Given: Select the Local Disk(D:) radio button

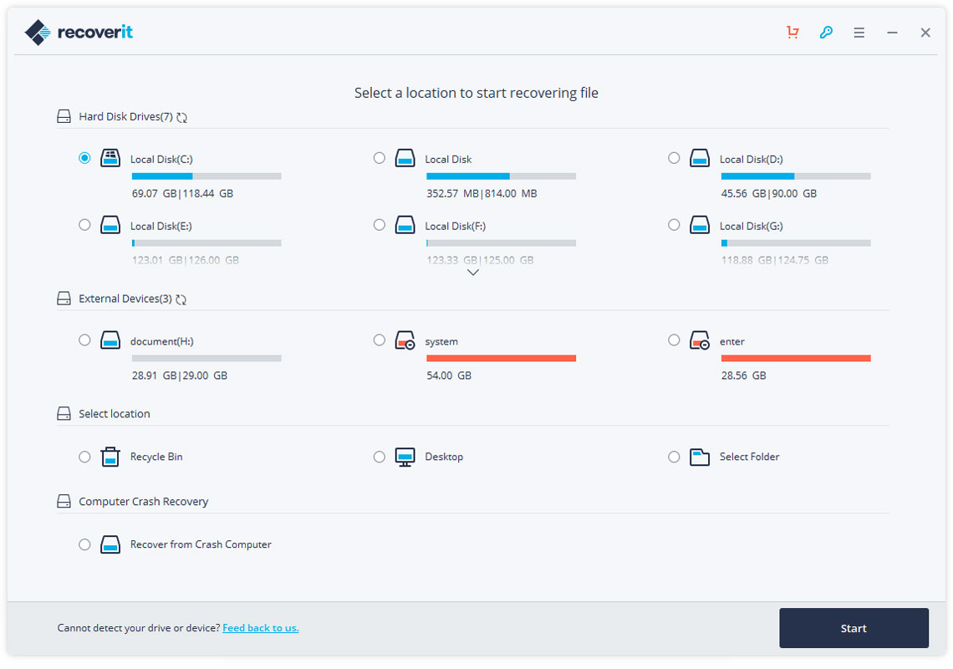Looking at the screenshot, I should click(674, 157).
